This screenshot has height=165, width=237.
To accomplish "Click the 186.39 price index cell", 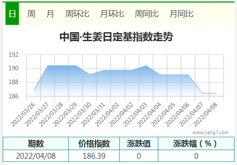I will click(x=94, y=156).
